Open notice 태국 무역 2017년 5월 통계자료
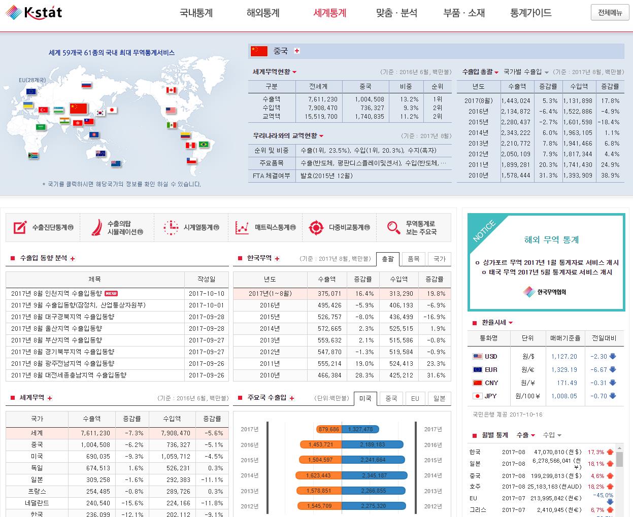This screenshot has height=517, width=633. pos(547,272)
